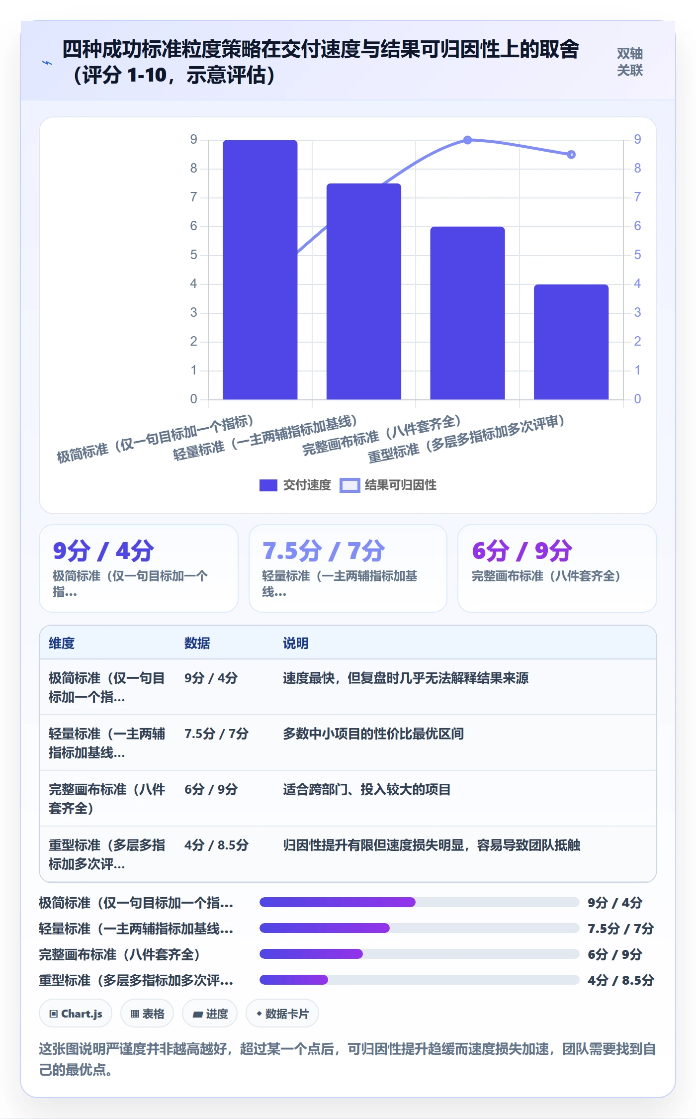Viewport: 696px width, 1119px height.
Task: Click the 数据卡片 tag diamond icon
Action: (259, 1013)
